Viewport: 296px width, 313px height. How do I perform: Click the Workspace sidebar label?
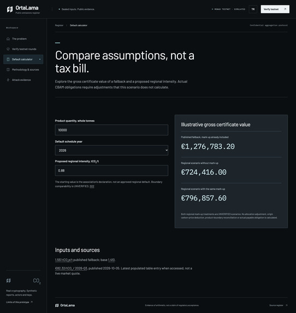[x=12, y=28]
